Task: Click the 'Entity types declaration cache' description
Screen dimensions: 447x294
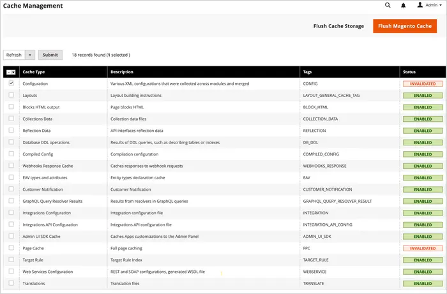Action: click(x=138, y=177)
